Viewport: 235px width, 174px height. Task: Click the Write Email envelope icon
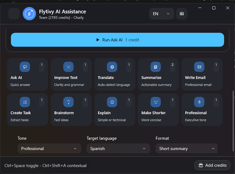coord(199,67)
